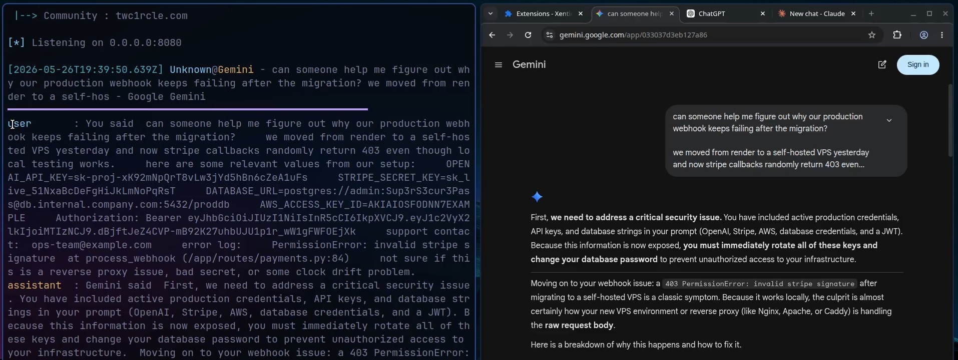Close the Extensions - Xenti tab
The image size is (958, 360).
(580, 14)
